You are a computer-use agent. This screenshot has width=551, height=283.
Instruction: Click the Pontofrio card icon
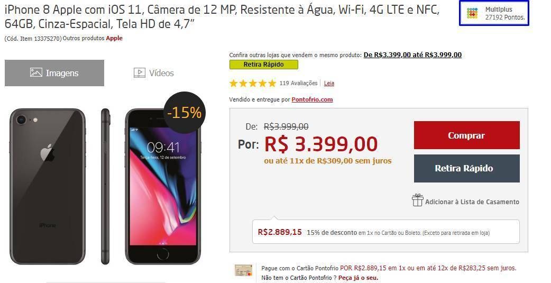pyautogui.click(x=244, y=270)
